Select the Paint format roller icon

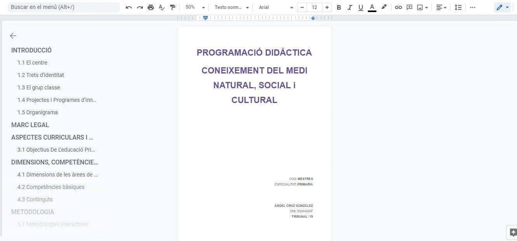point(172,7)
